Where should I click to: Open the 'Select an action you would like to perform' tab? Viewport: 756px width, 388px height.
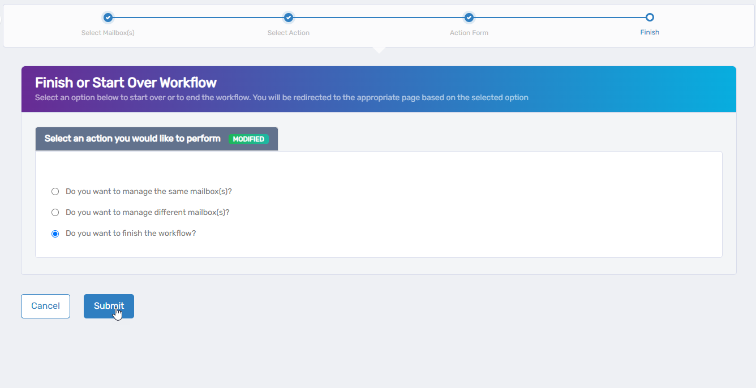click(132, 139)
